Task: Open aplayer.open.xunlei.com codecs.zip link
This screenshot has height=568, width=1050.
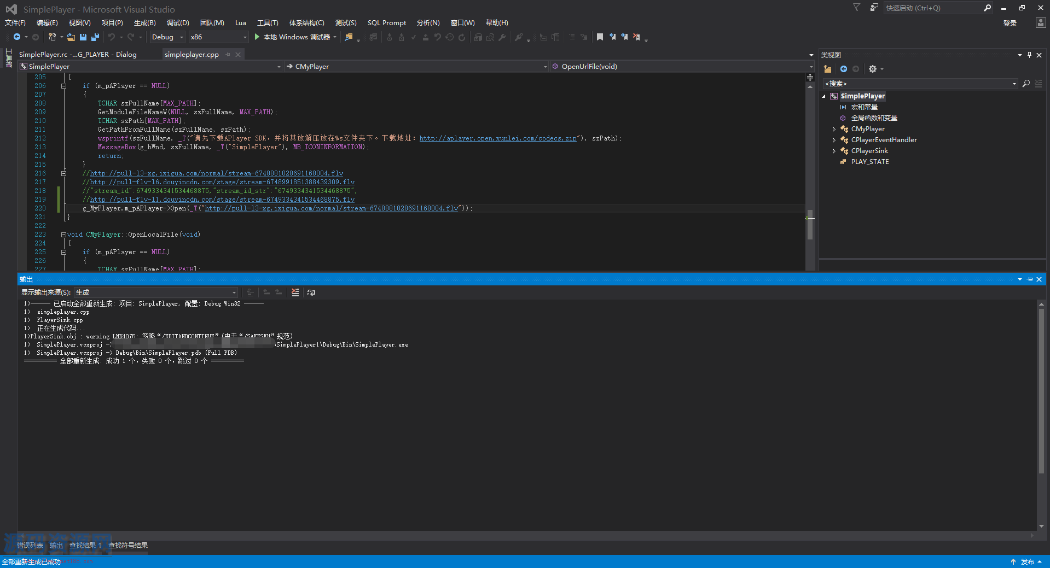Action: click(x=498, y=138)
